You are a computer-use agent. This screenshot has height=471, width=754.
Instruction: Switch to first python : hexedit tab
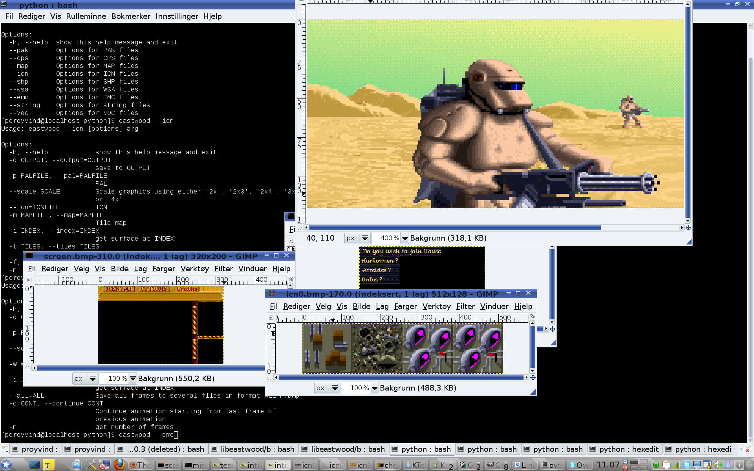[x=624, y=449]
